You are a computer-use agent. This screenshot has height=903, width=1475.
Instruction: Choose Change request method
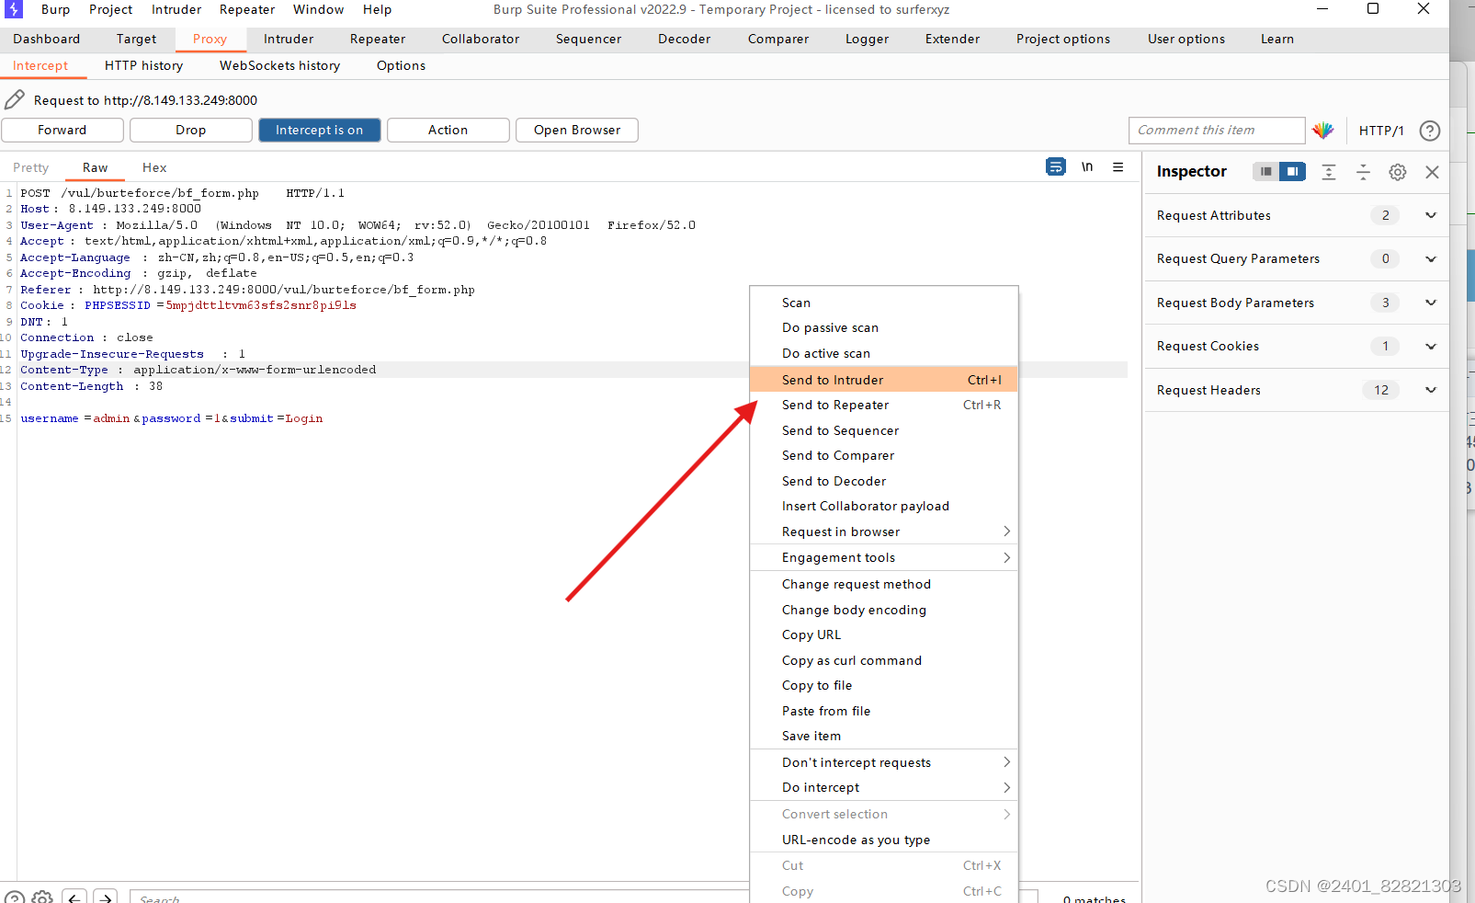(884, 584)
